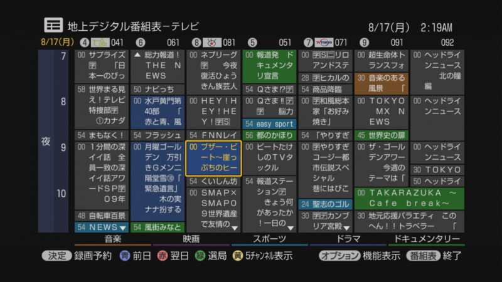This screenshot has width=502, height=282.
Task: Select TV Tokyo logo for channel 071
Action: tap(324, 43)
